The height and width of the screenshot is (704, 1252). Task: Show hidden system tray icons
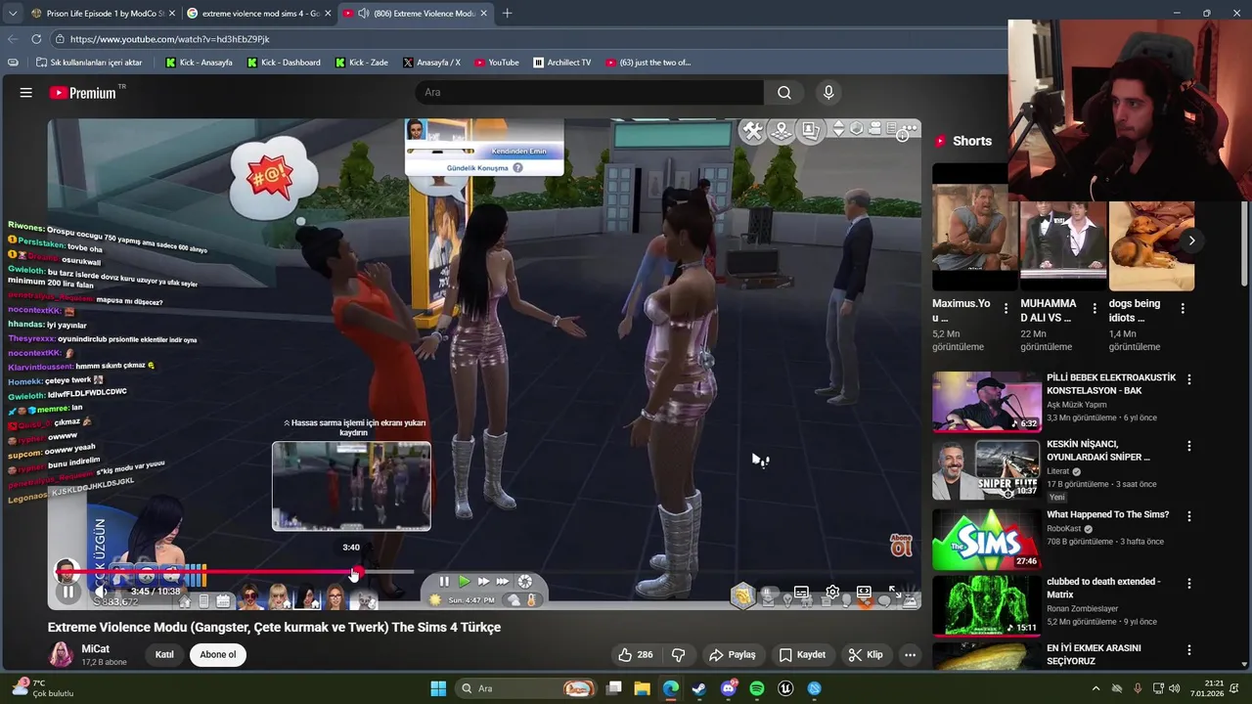coord(1095,688)
